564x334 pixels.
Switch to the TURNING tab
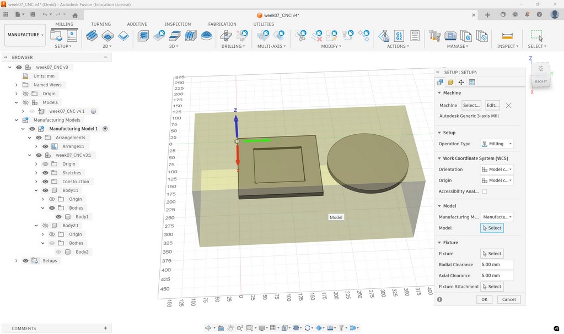[101, 24]
